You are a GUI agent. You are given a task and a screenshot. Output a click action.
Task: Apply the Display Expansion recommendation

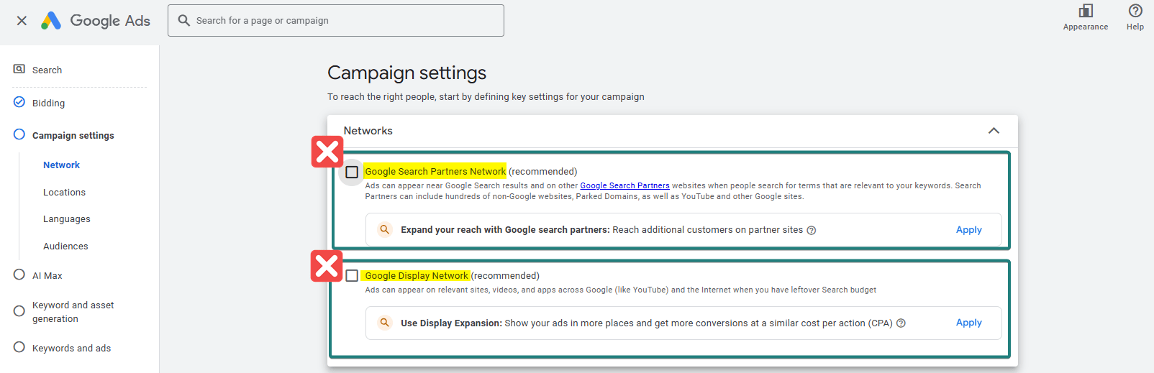pyautogui.click(x=969, y=323)
